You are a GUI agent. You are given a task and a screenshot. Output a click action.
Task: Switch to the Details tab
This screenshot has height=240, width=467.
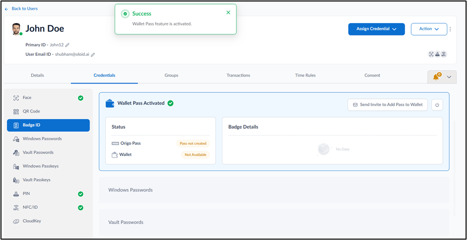point(37,76)
